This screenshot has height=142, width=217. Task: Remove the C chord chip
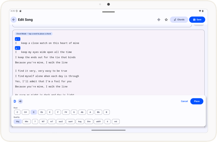click(x=18, y=39)
